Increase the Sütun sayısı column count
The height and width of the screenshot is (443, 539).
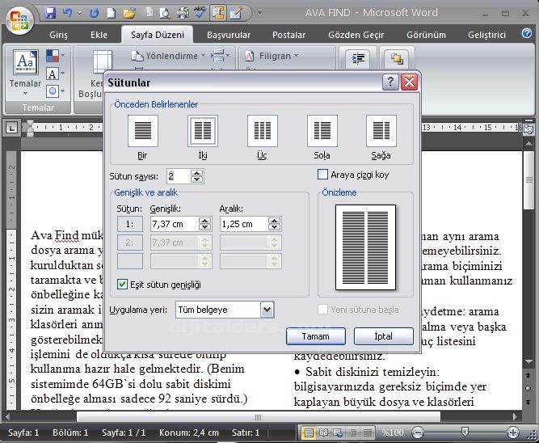[197, 173]
